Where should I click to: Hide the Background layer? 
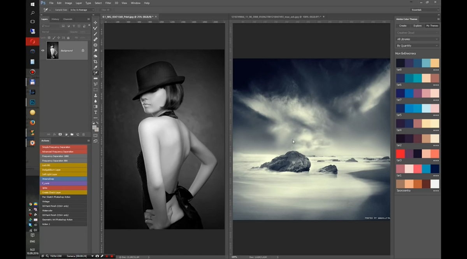[43, 50]
